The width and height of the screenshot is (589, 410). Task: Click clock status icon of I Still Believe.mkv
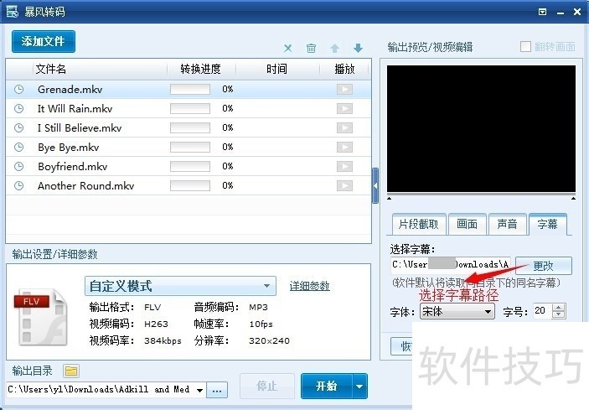(18, 127)
